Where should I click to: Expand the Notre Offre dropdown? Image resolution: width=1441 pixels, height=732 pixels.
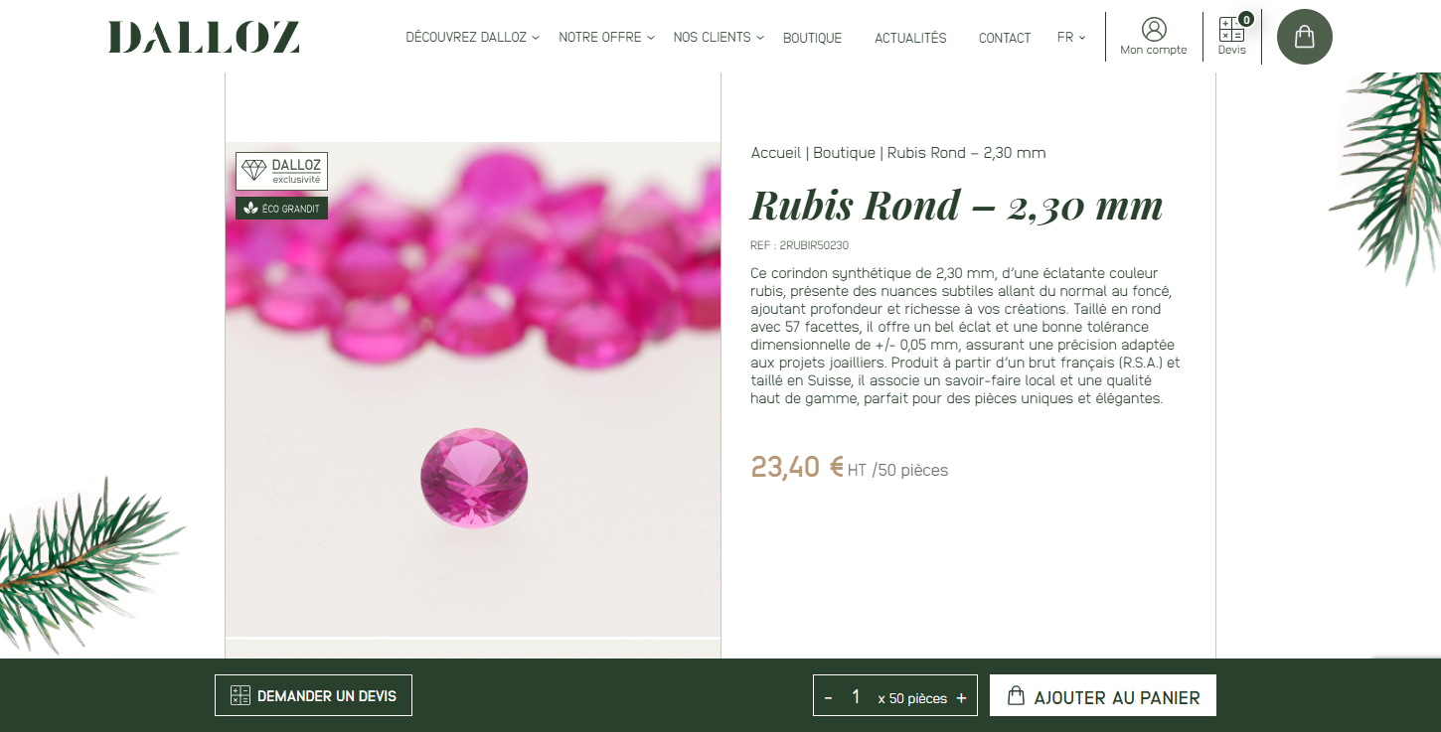pos(606,37)
